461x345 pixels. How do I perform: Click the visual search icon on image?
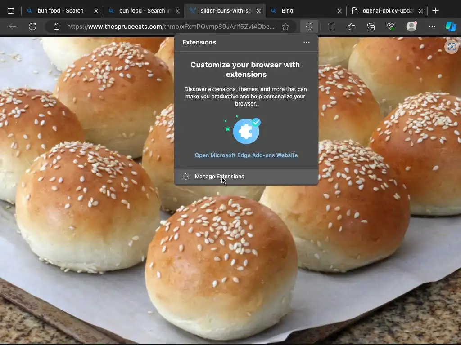[x=452, y=47]
